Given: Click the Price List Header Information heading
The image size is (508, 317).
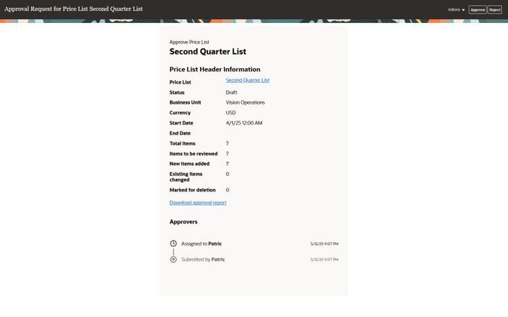Looking at the screenshot, I should point(215,69).
